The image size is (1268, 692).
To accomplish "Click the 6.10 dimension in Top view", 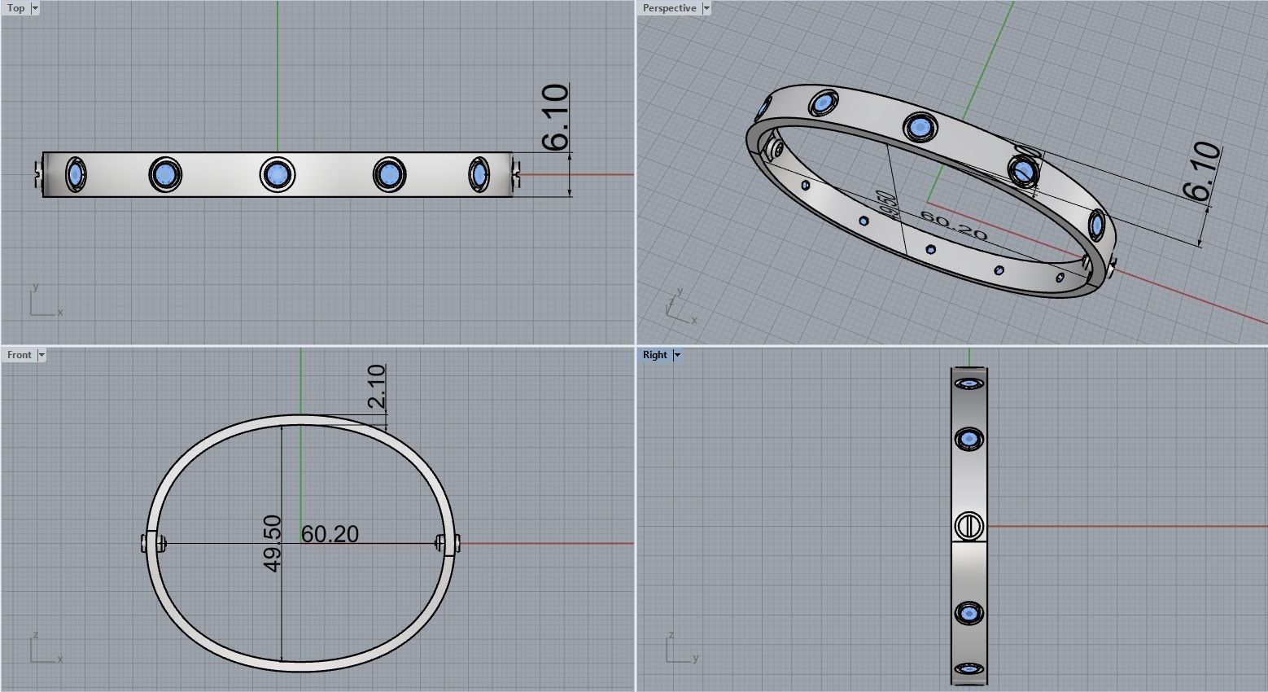I will click(x=555, y=116).
